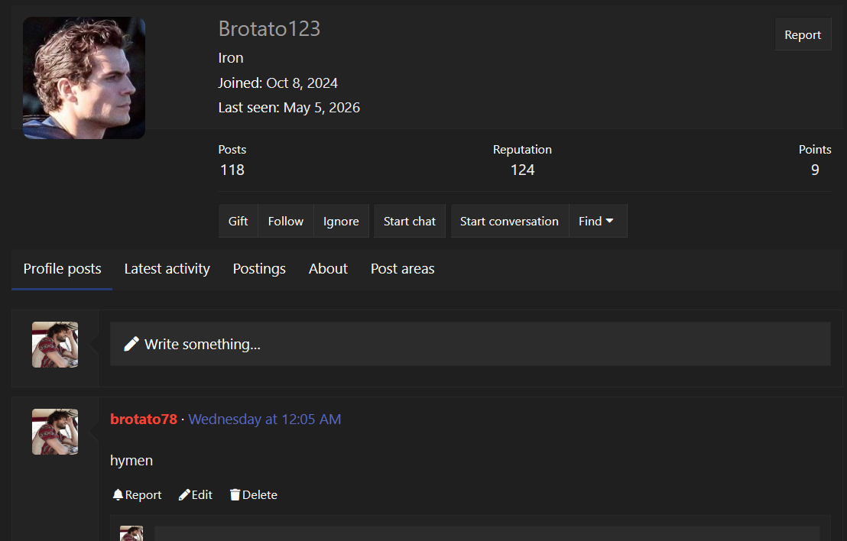Open Wednesday at 12:05 AM timestamp link
Viewport: 847px width, 541px height.
[x=264, y=419]
